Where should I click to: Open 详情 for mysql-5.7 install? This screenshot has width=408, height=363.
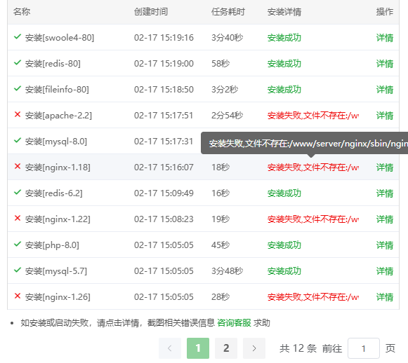coord(385,271)
